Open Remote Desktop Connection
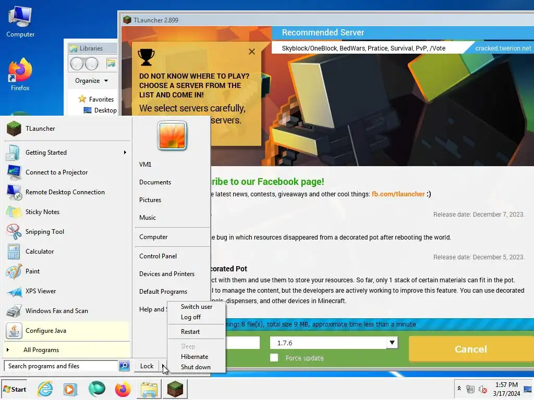Screen dimensions: 534x400 pyautogui.click(x=67, y=192)
